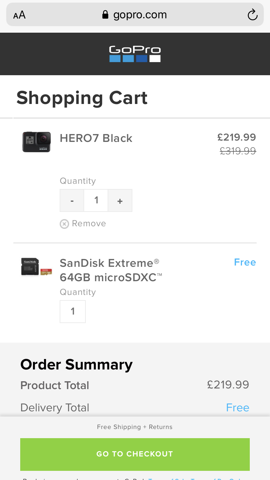Open the HERO7 Black camera thumbnail

pyautogui.click(x=37, y=142)
